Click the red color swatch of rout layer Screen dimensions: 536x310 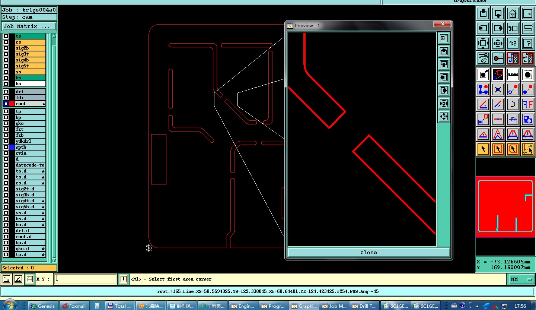point(12,104)
